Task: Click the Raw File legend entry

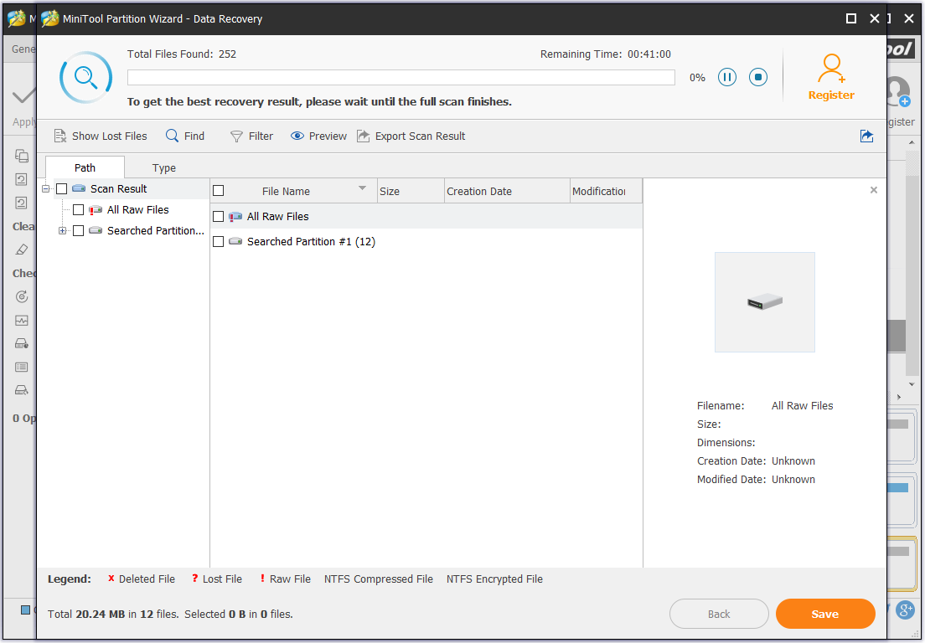Action: click(285, 579)
